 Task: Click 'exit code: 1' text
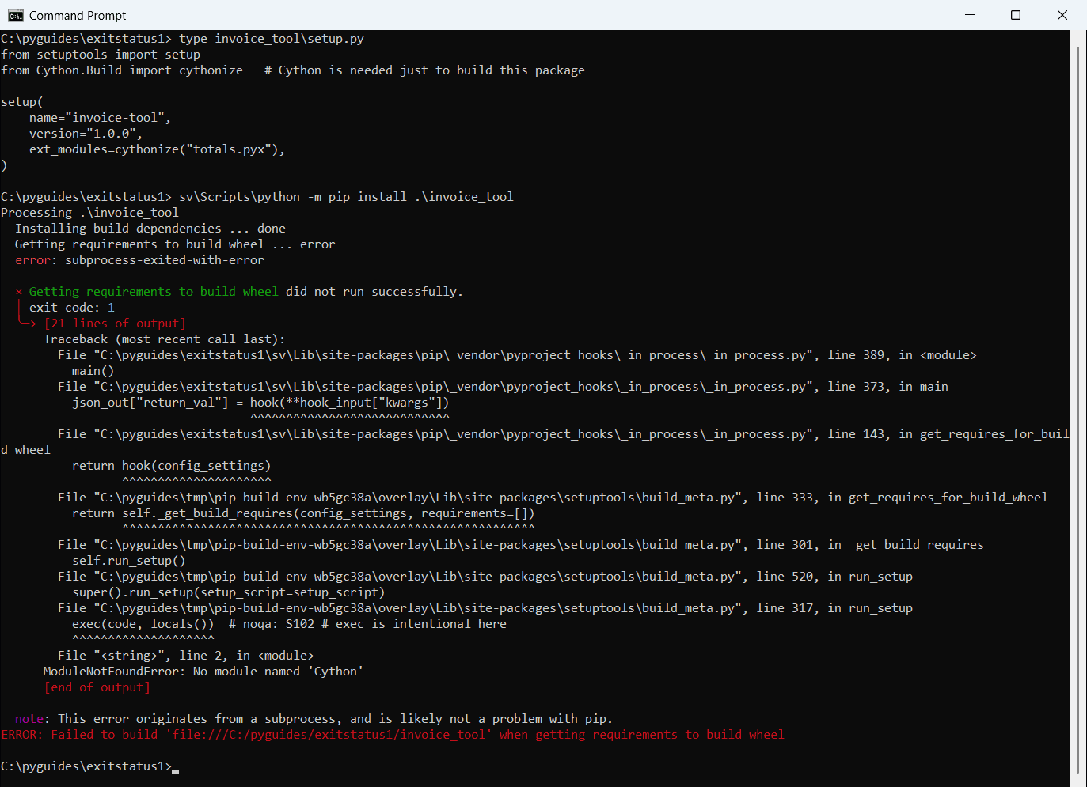click(x=72, y=308)
